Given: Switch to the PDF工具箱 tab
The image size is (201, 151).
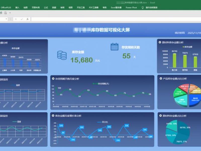Looking at the screenshot, I should 94,8.
